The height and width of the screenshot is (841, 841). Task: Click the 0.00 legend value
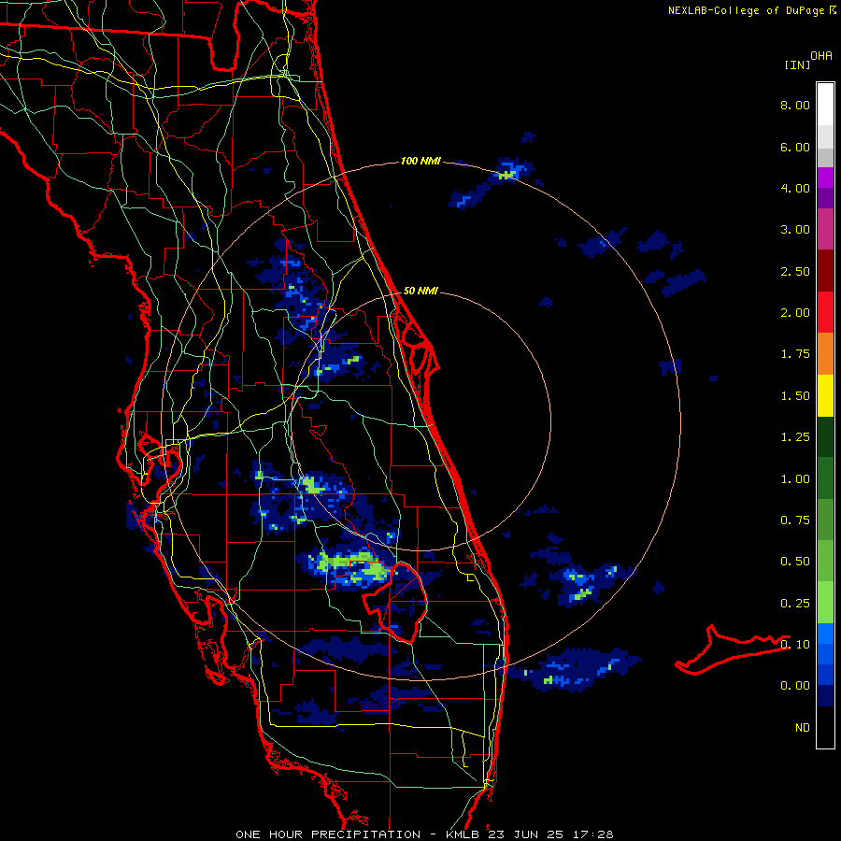tap(795, 686)
